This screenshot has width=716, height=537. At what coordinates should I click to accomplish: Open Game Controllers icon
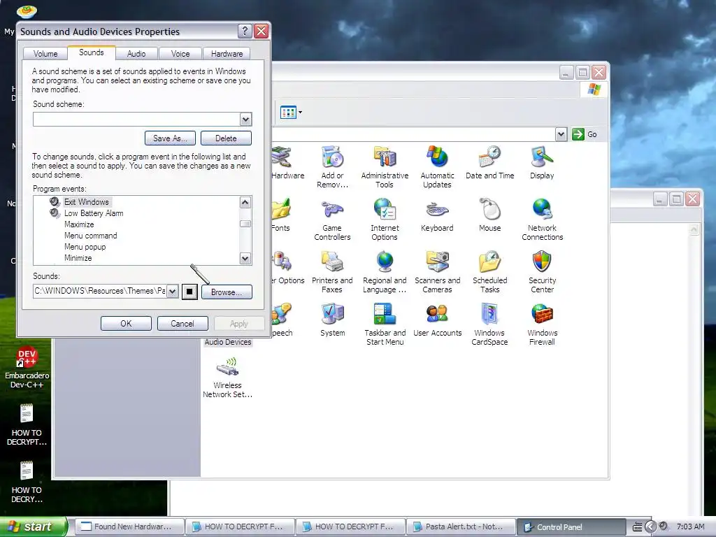332,219
